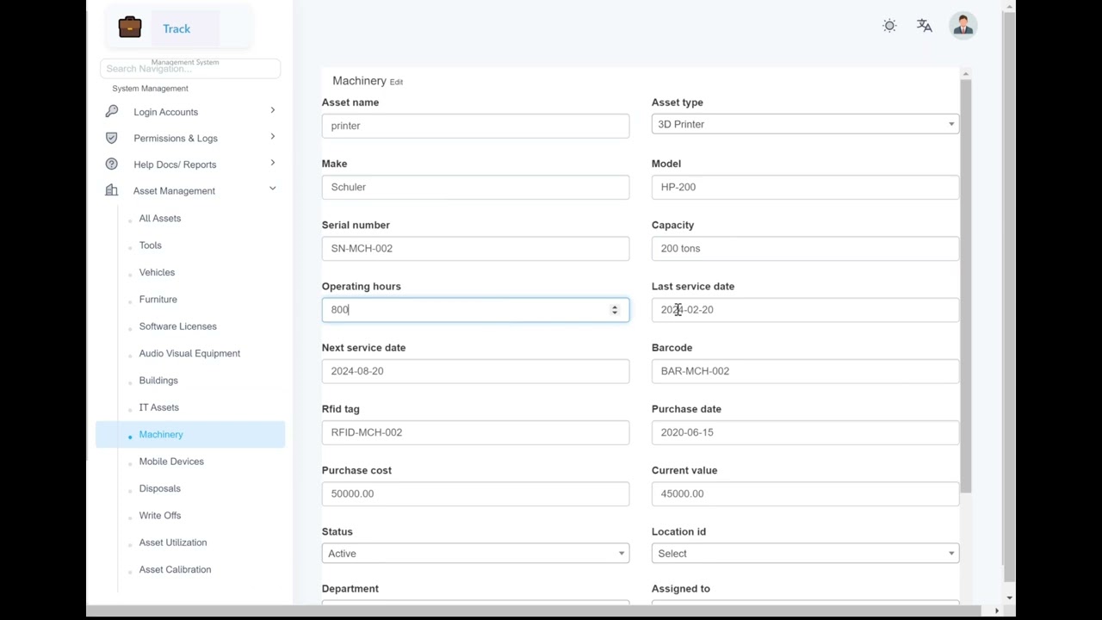Click the Permissions & Logs shield icon
This screenshot has width=1102, height=620.
click(x=112, y=138)
